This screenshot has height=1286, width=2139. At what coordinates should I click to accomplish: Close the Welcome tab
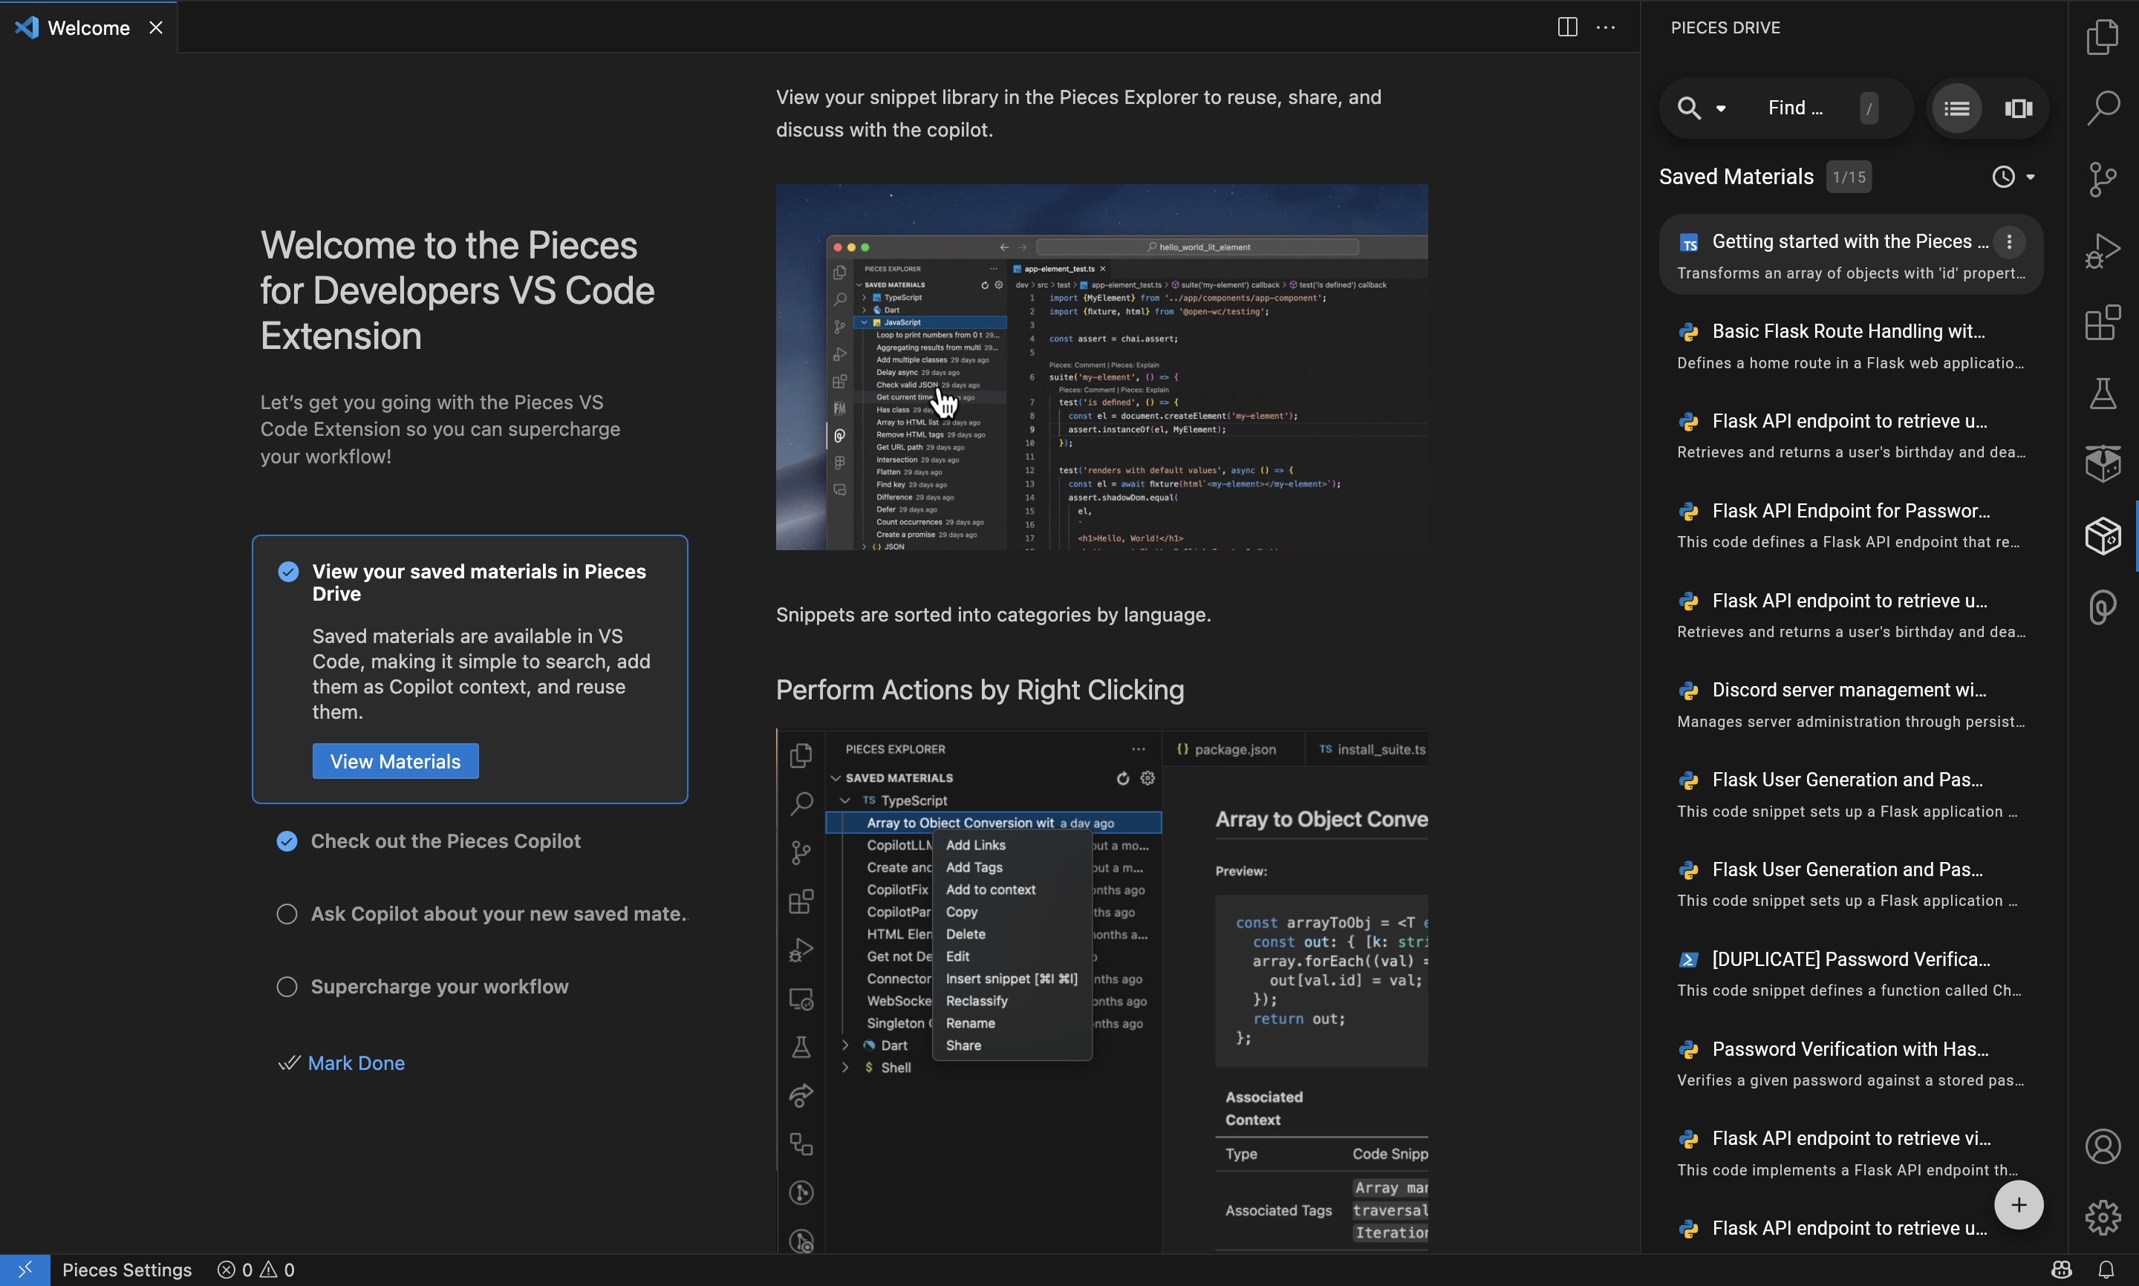[156, 27]
